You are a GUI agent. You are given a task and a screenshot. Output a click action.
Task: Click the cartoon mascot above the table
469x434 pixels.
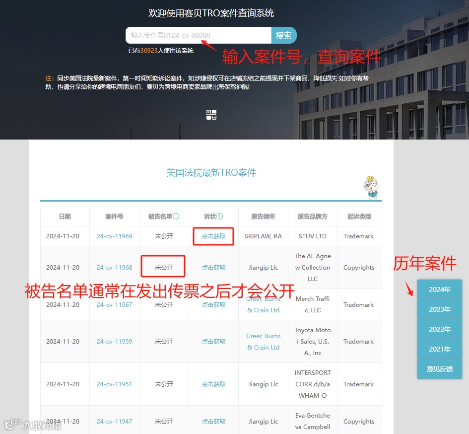(371, 187)
